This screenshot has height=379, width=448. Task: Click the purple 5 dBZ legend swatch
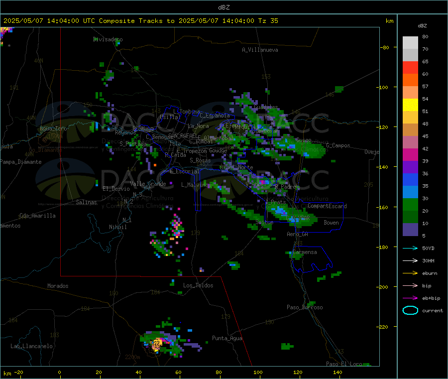(x=410, y=230)
